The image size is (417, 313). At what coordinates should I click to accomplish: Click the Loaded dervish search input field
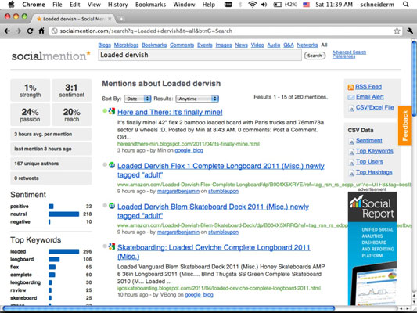pos(200,55)
